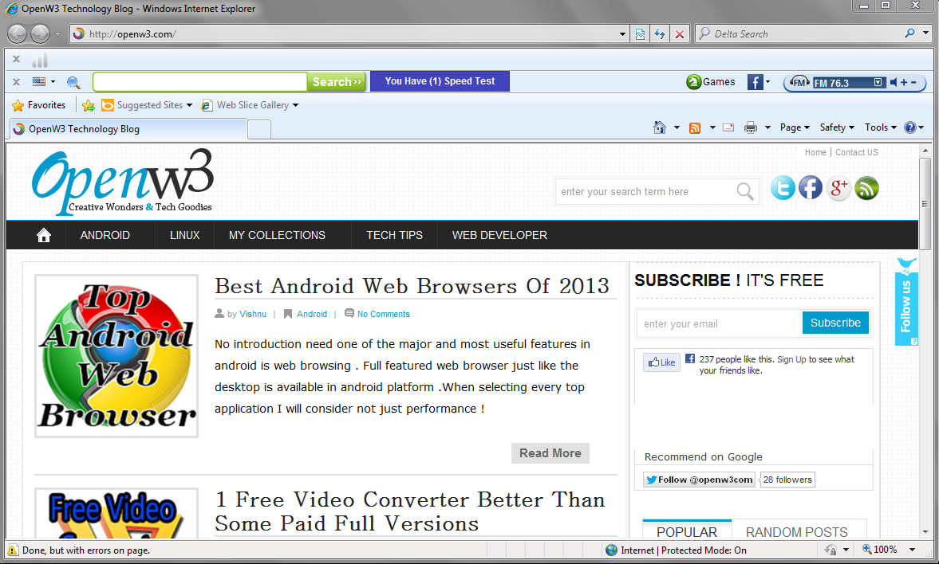Expand the address bar history dropdown

623,34
